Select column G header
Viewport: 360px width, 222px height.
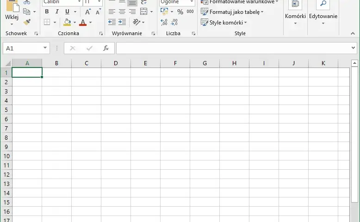[205, 63]
